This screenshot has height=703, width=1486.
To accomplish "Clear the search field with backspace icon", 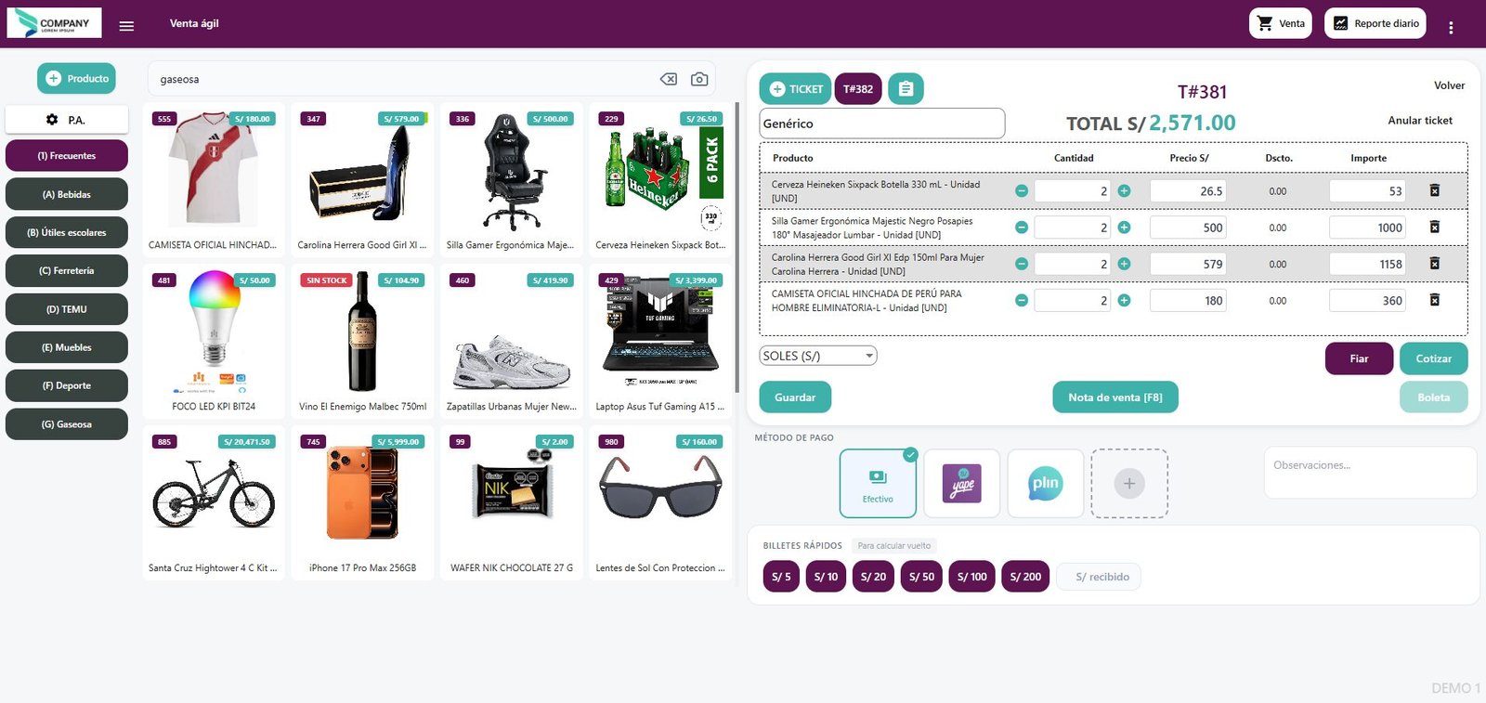I will coord(669,79).
